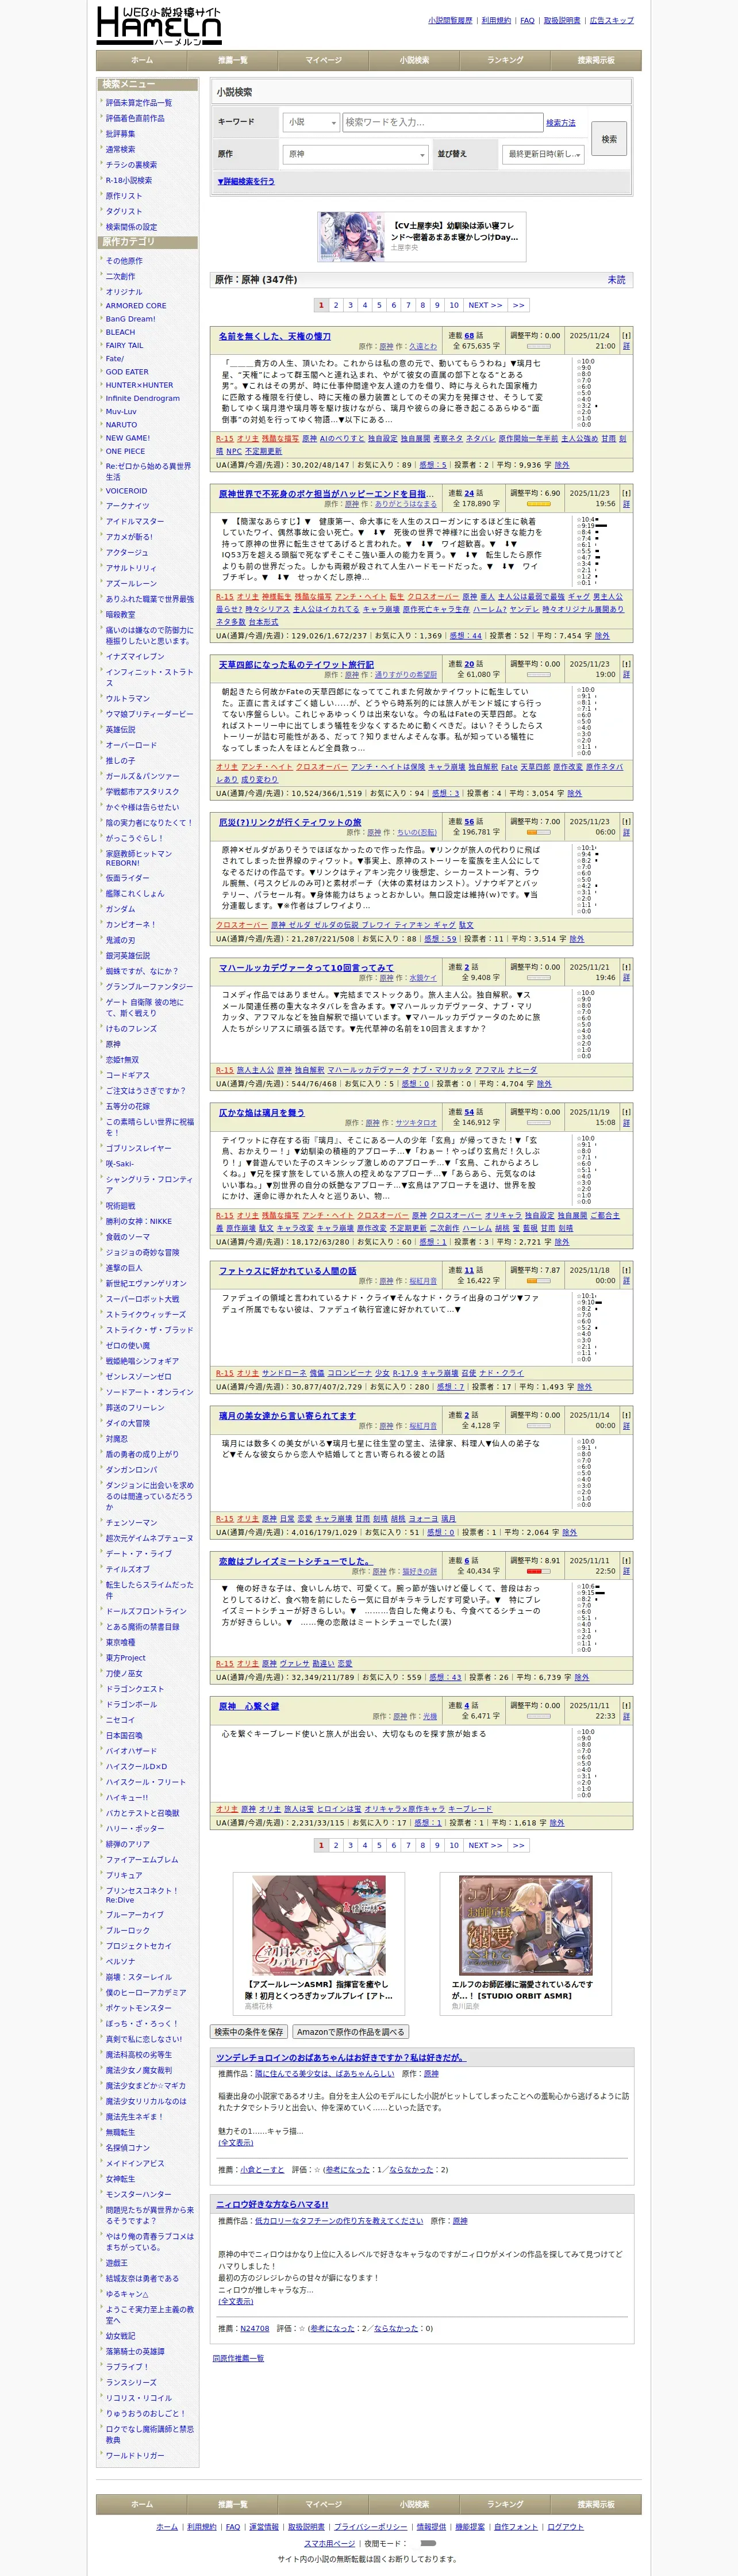Open the 原作 source work dropdown
The width and height of the screenshot is (738, 2576).
(x=355, y=154)
